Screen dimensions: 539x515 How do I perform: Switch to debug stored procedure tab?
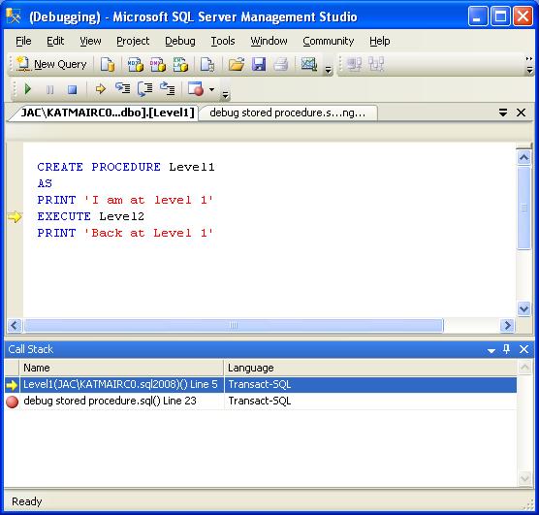pyautogui.click(x=287, y=113)
